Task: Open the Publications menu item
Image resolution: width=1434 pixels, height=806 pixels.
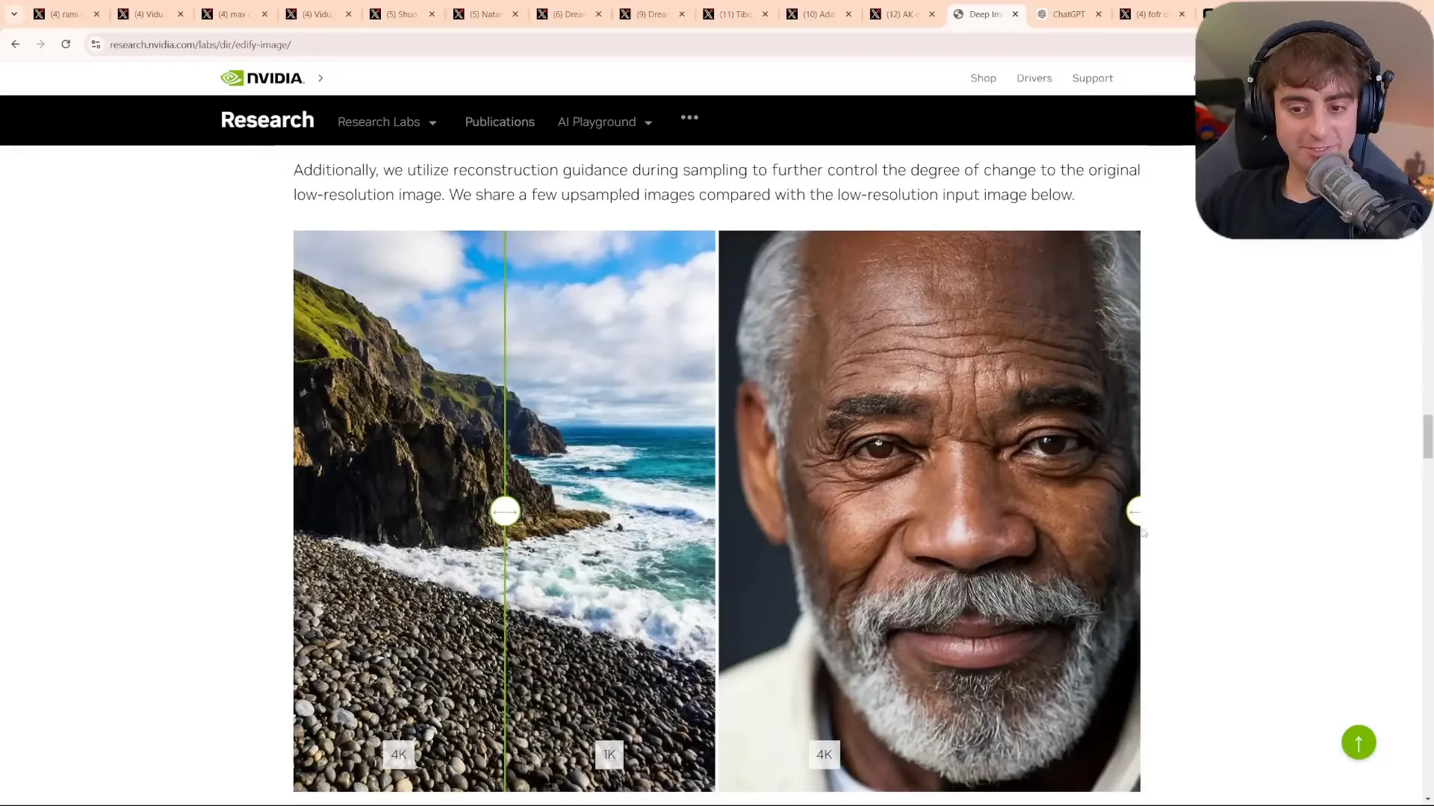Action: 500,122
